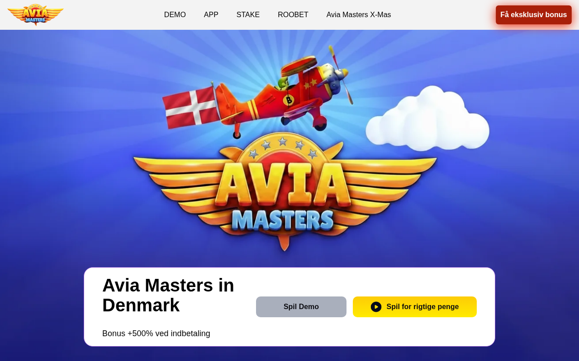579x361 pixels.
Task: Click the Avia Masters logo in header
Action: 35,14
